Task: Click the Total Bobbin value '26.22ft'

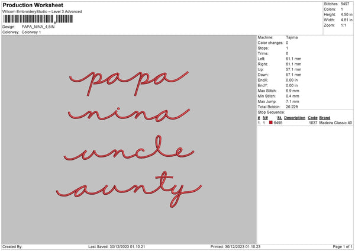Action: tap(292, 107)
